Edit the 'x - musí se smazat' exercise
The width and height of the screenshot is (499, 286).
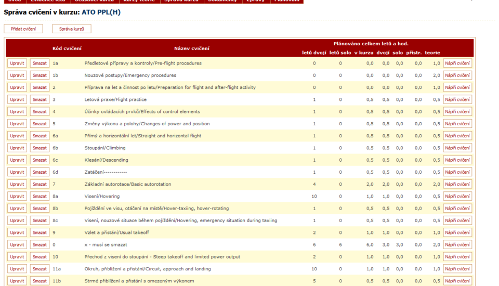[x=17, y=244]
